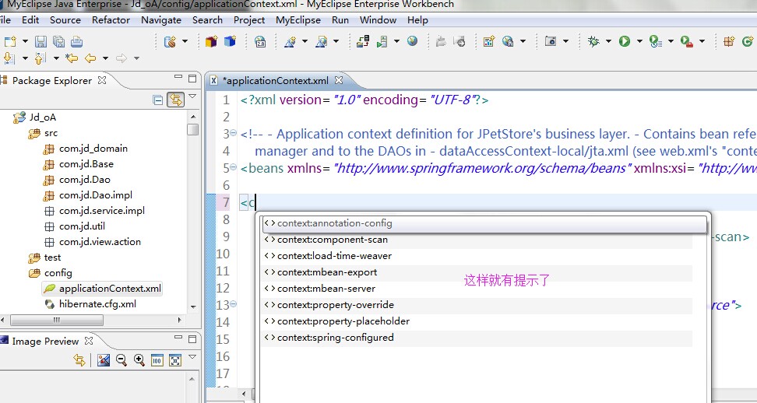Select the Jd_oA project node
The height and width of the screenshot is (403, 757).
coord(43,117)
